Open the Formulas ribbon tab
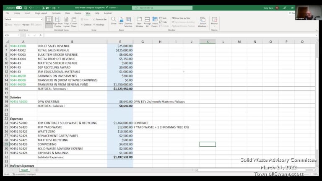Viewport: 322px width, 181px height. tap(56, 13)
